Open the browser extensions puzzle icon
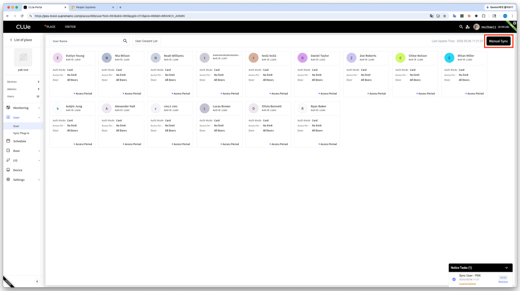This screenshot has height=291, width=520. point(484,16)
